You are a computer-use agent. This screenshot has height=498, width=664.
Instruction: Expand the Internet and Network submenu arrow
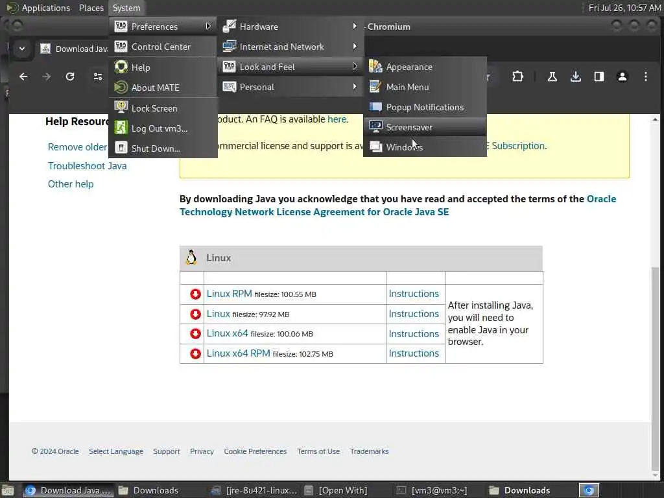tap(355, 46)
